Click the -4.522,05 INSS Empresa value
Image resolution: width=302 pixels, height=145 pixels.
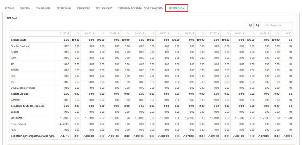[64, 124]
